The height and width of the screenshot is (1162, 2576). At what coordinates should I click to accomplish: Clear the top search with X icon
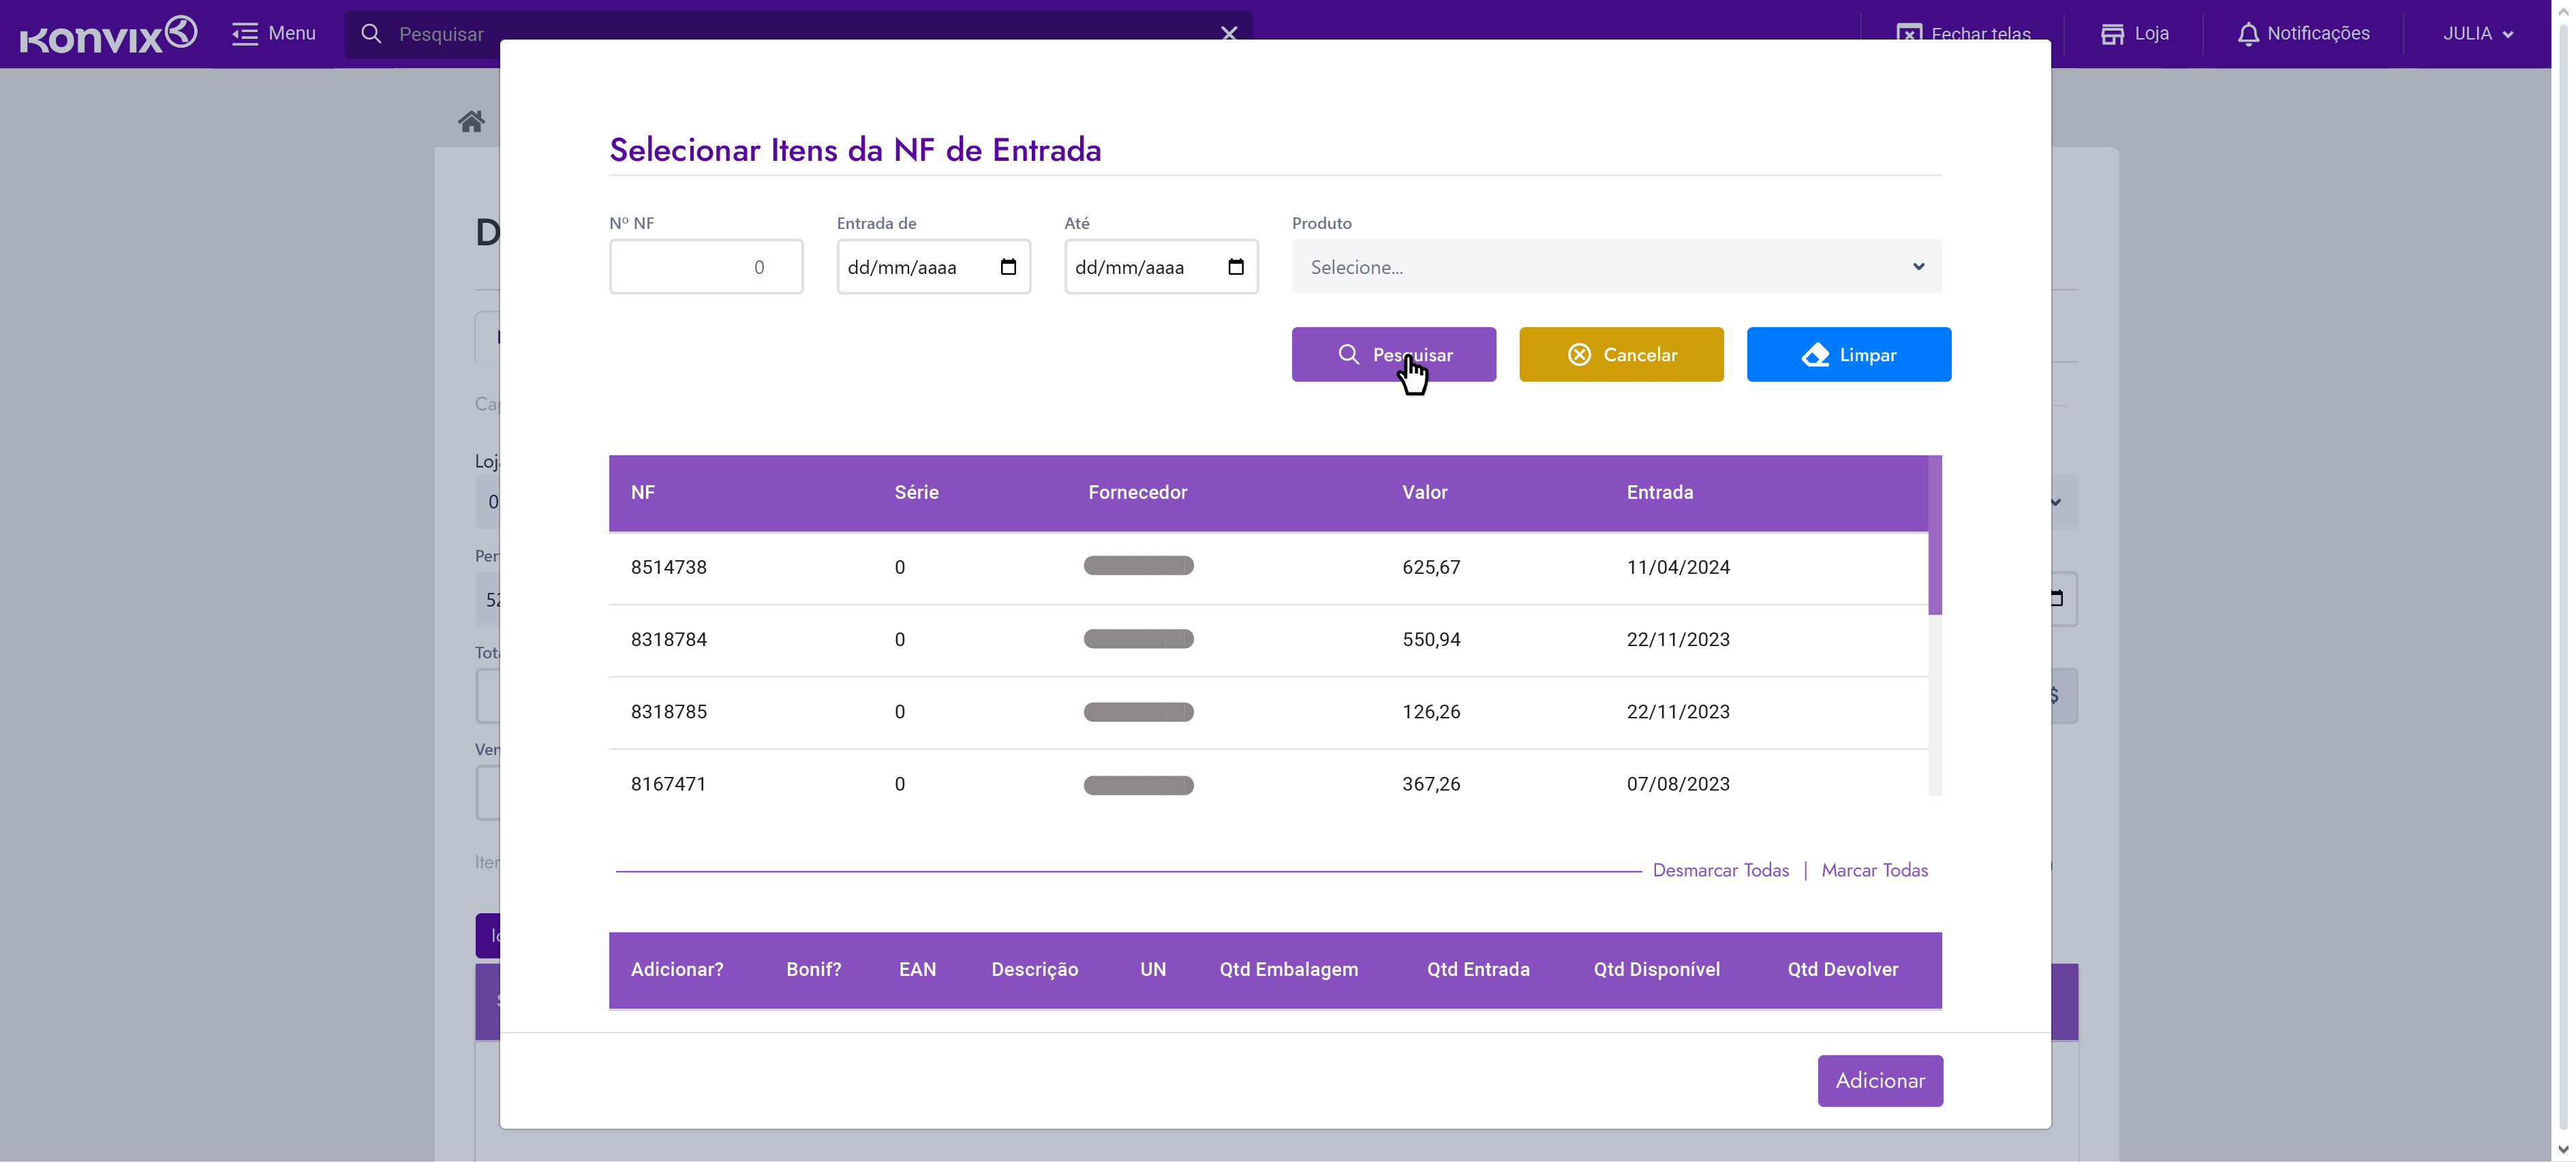point(1229,33)
